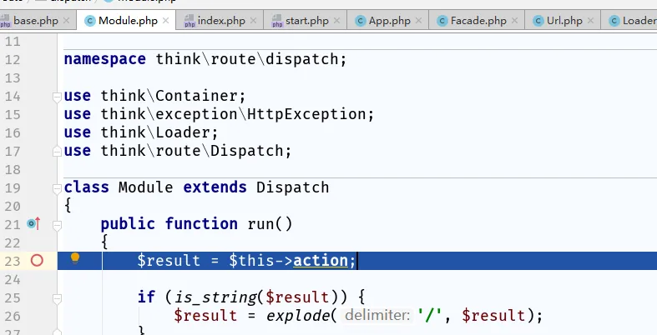Collapse the run() function at line 21
This screenshot has width=657, height=335.
point(58,224)
